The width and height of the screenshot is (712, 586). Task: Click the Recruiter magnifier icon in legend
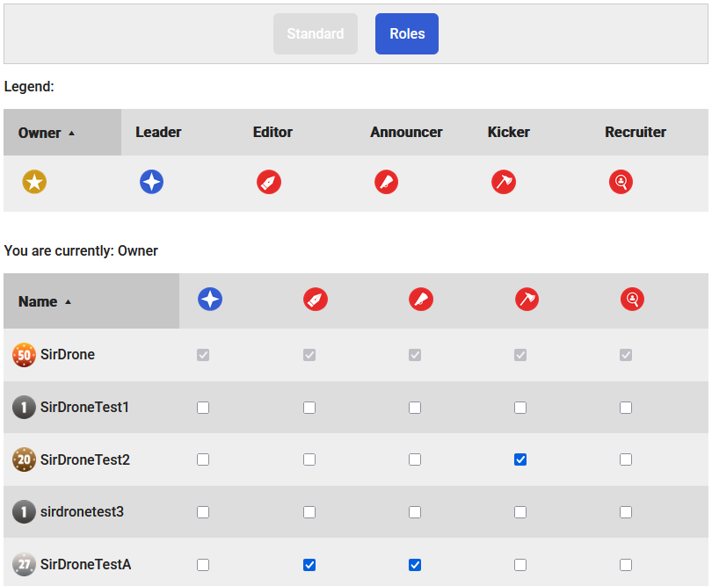coord(621,182)
